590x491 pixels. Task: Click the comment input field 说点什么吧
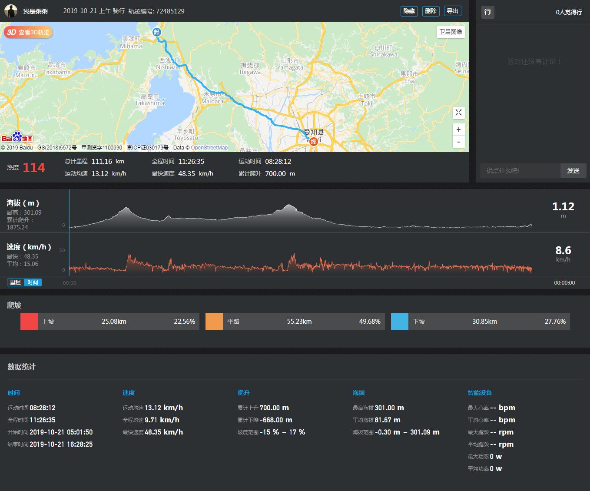point(520,171)
